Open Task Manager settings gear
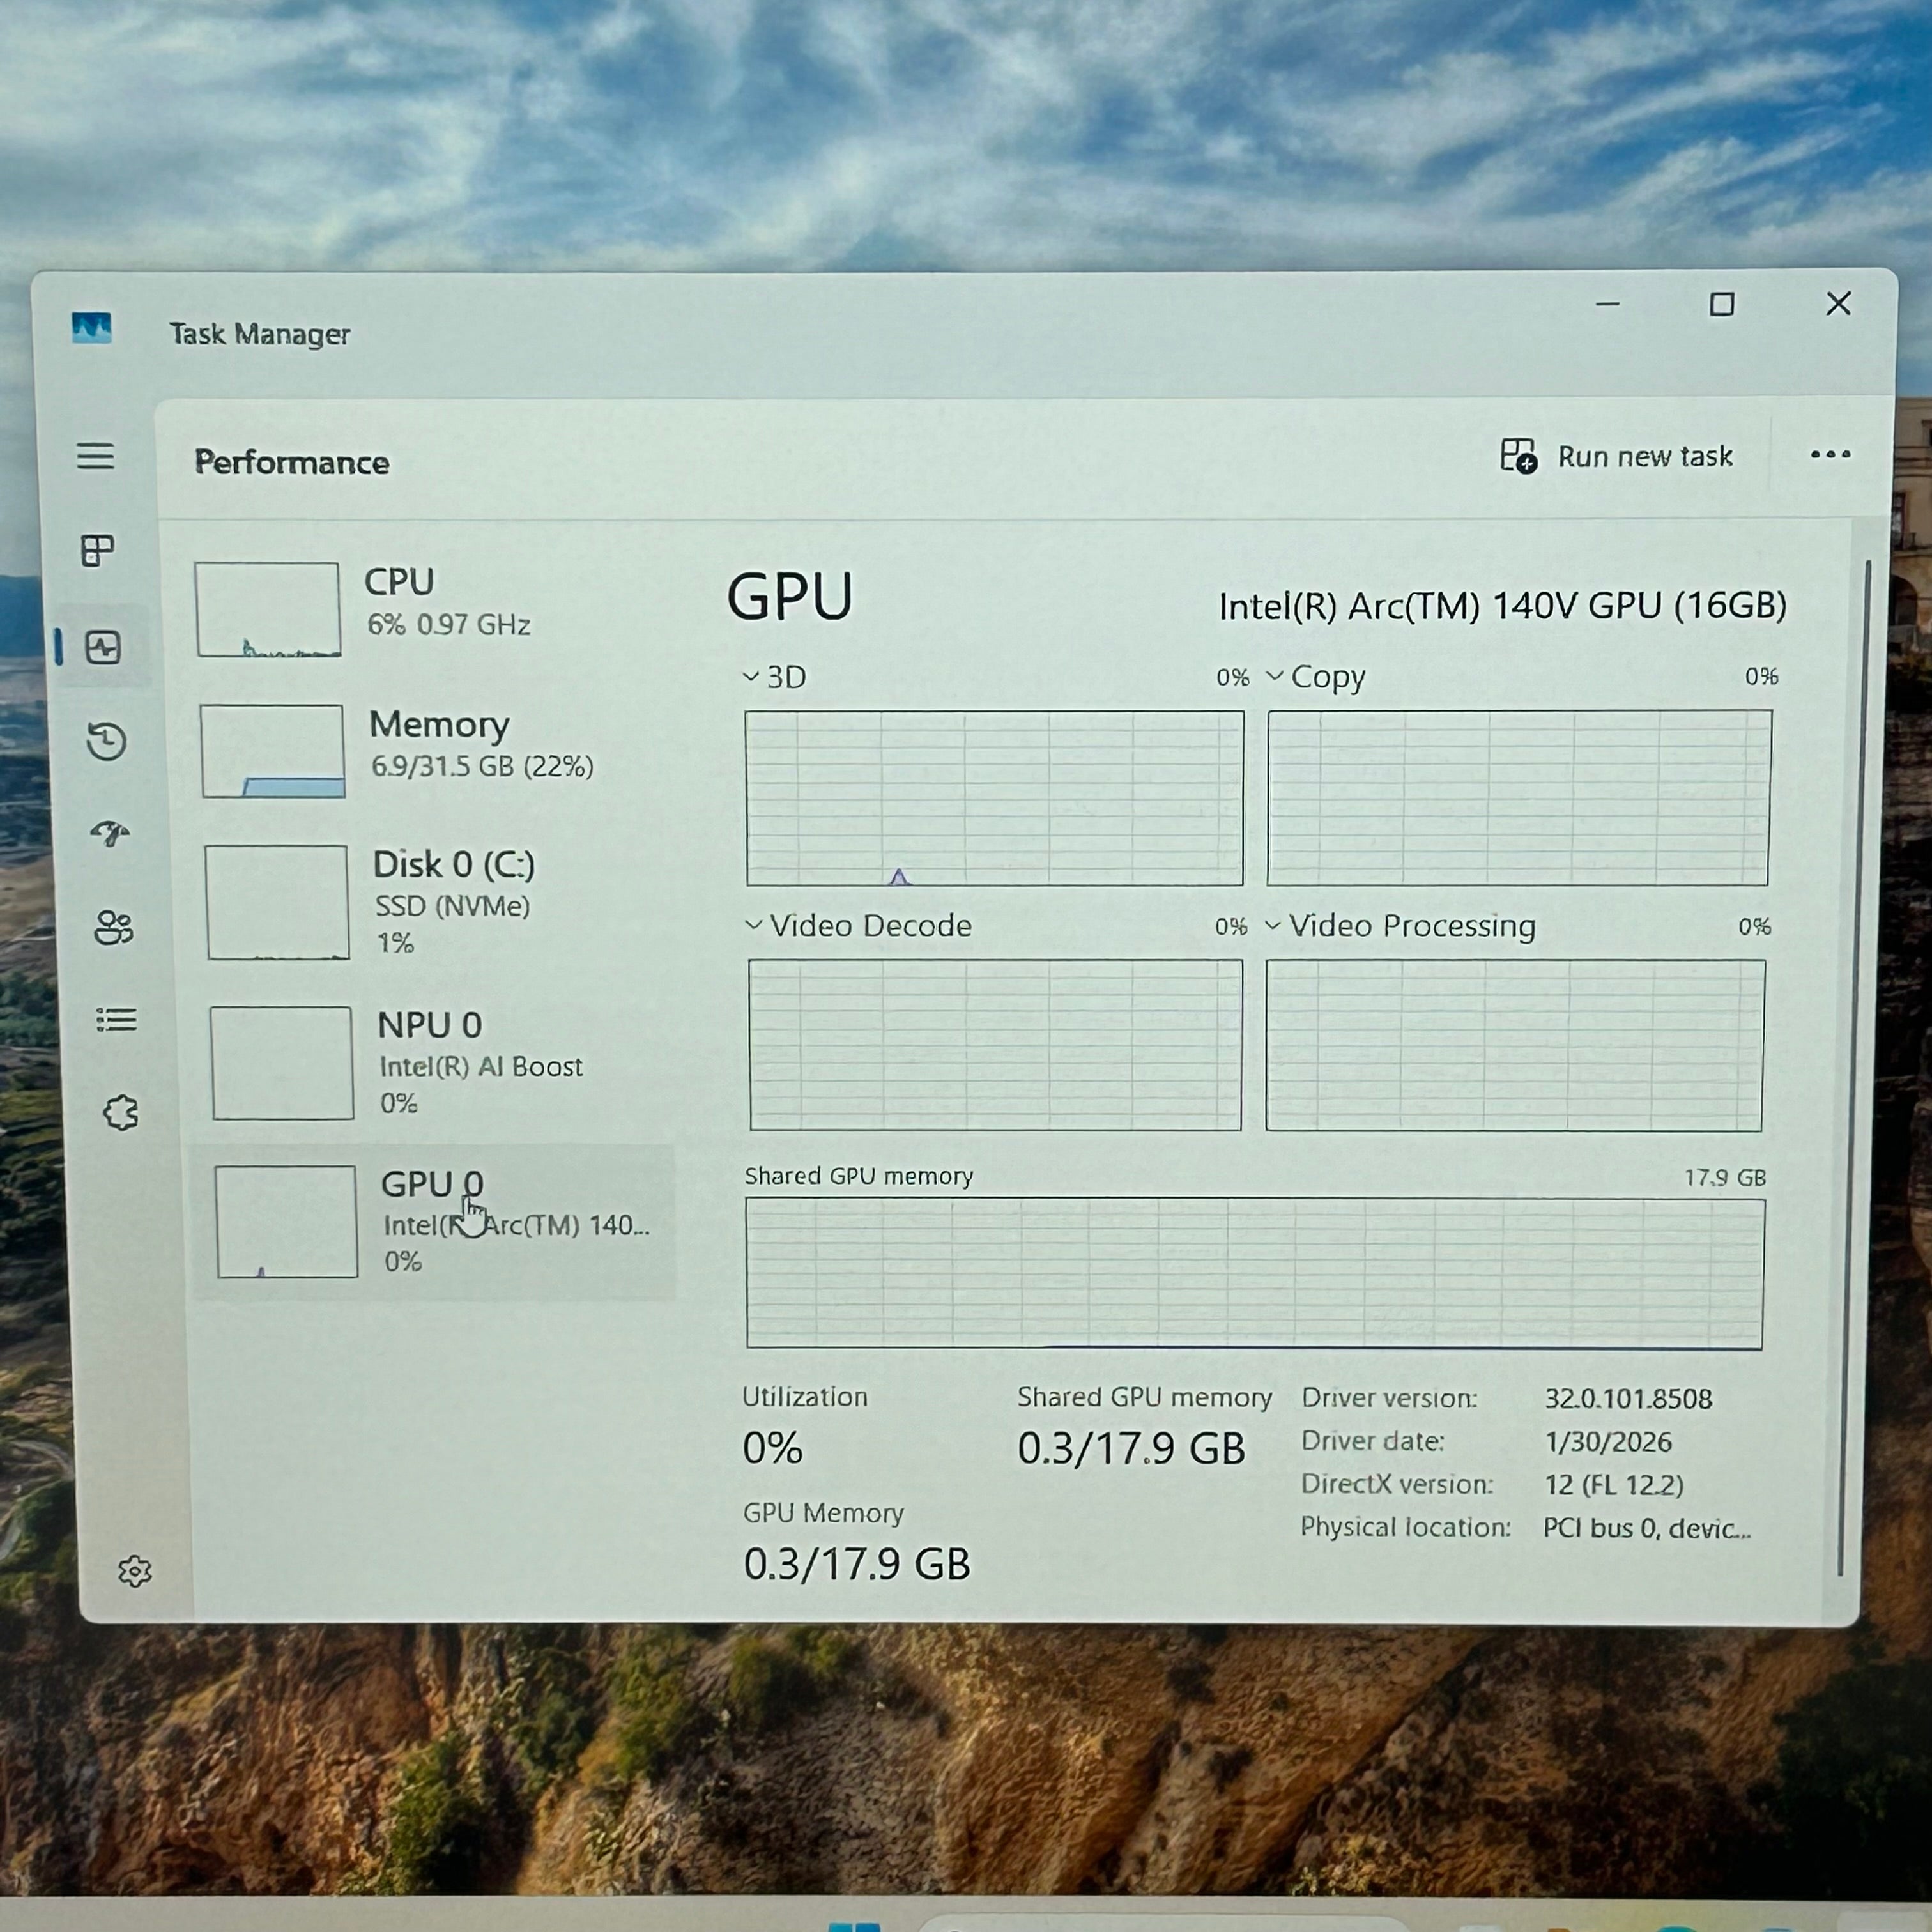The width and height of the screenshot is (1932, 1932). point(134,1571)
